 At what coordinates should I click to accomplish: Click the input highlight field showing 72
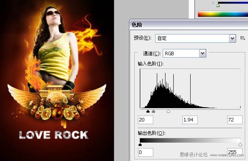point(235,120)
